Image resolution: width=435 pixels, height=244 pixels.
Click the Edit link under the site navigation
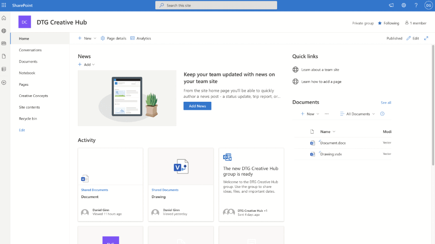pos(22,130)
